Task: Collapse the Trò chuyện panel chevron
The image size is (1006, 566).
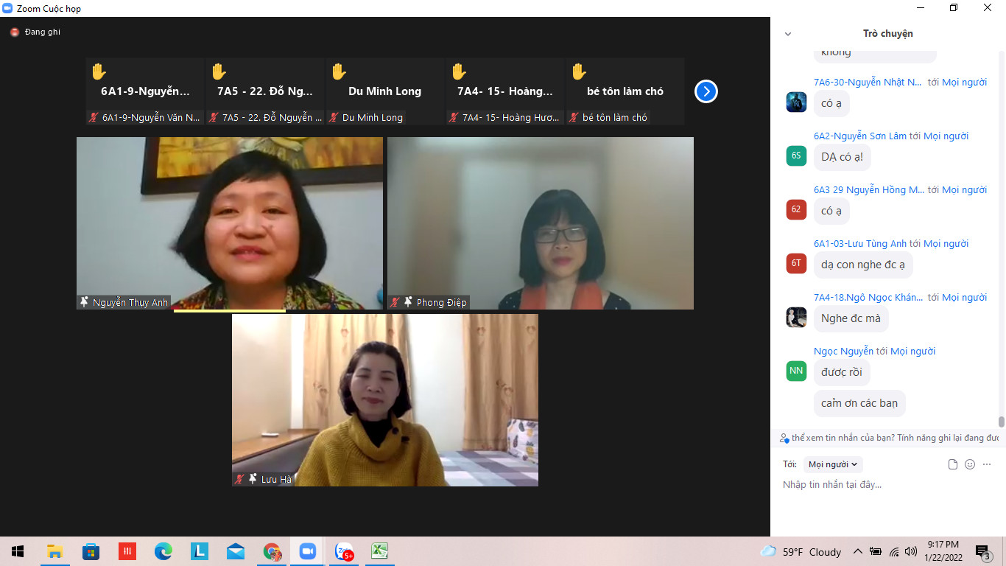Action: pos(788,34)
